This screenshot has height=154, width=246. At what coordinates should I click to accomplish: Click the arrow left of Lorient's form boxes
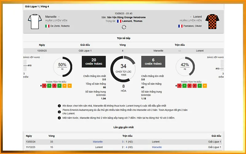tap(176, 86)
